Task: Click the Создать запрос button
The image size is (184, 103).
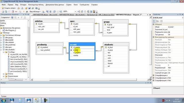Action: 9,8
